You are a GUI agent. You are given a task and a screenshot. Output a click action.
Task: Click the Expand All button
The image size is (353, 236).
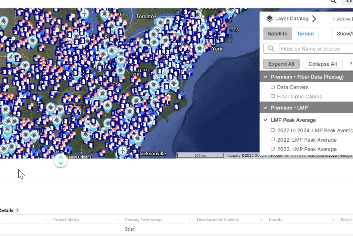pos(281,64)
